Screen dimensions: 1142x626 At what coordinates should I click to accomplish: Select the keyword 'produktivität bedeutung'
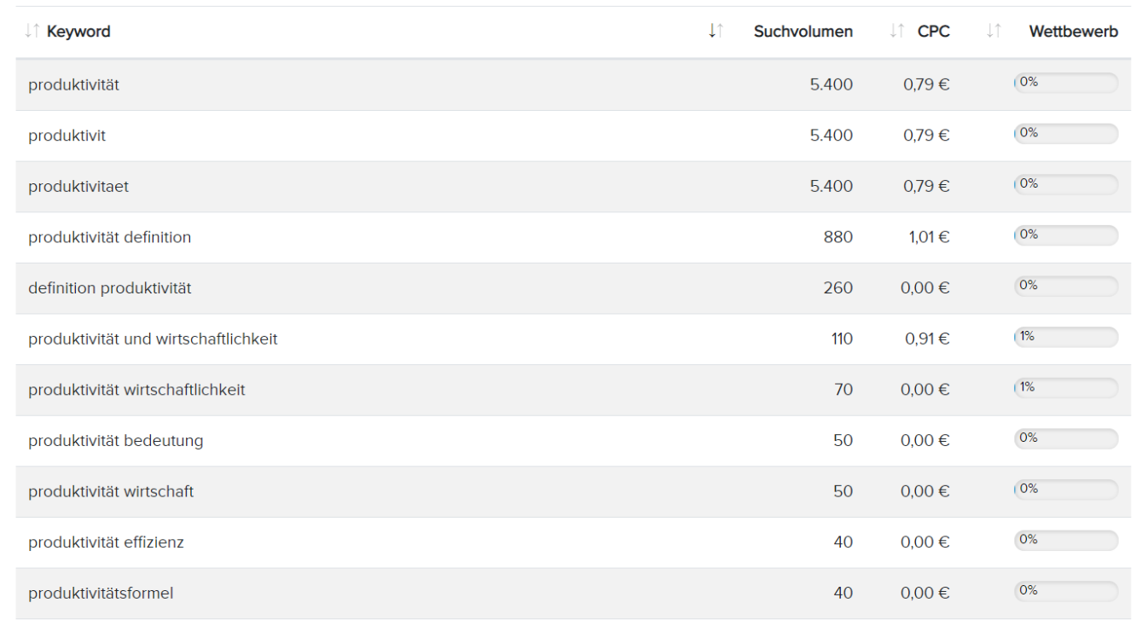click(116, 441)
